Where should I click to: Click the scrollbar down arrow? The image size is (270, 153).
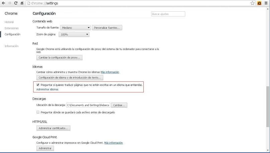[268, 151]
